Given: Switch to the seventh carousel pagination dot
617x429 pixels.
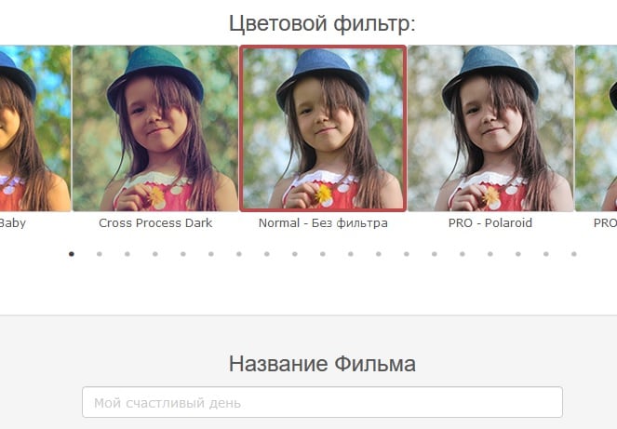Looking at the screenshot, I should 239,254.
